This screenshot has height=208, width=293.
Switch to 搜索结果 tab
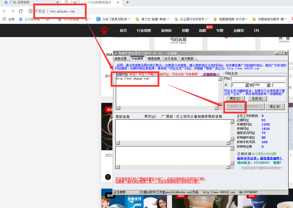(154, 58)
